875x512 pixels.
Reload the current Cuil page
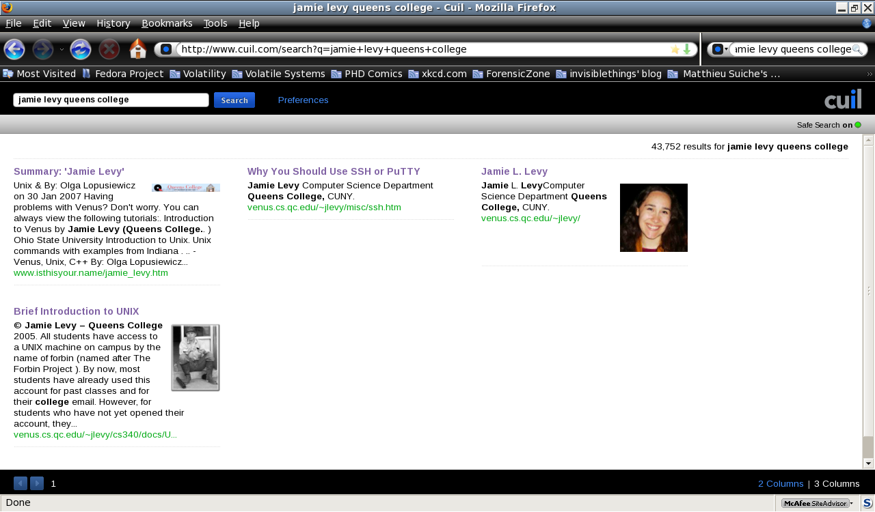[81, 49]
